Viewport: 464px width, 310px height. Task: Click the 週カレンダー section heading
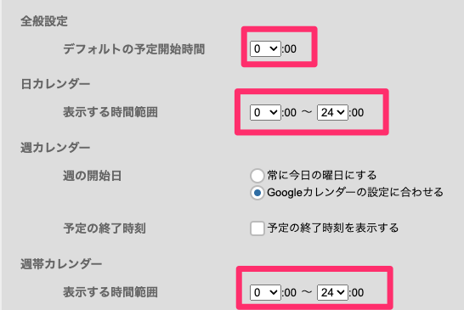coord(55,148)
